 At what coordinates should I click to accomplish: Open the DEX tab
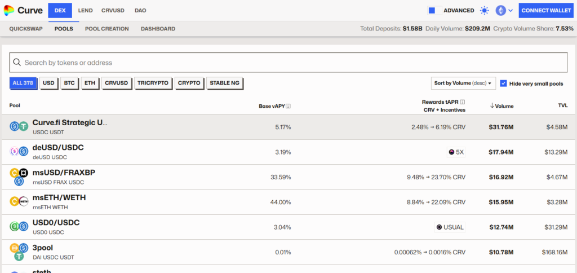point(60,10)
